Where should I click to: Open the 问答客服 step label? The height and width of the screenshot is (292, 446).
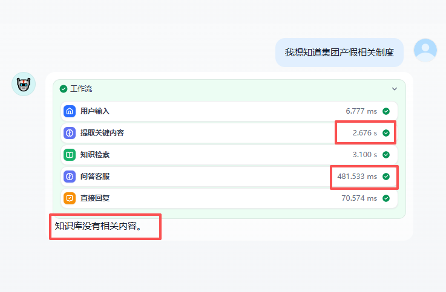point(95,177)
